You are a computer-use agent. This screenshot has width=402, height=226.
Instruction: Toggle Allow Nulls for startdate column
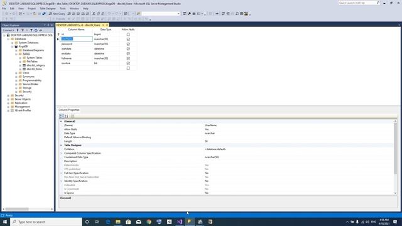click(128, 49)
